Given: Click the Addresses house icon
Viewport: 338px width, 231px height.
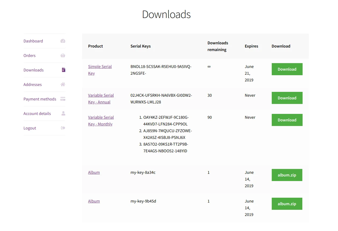Looking at the screenshot, I should point(63,85).
